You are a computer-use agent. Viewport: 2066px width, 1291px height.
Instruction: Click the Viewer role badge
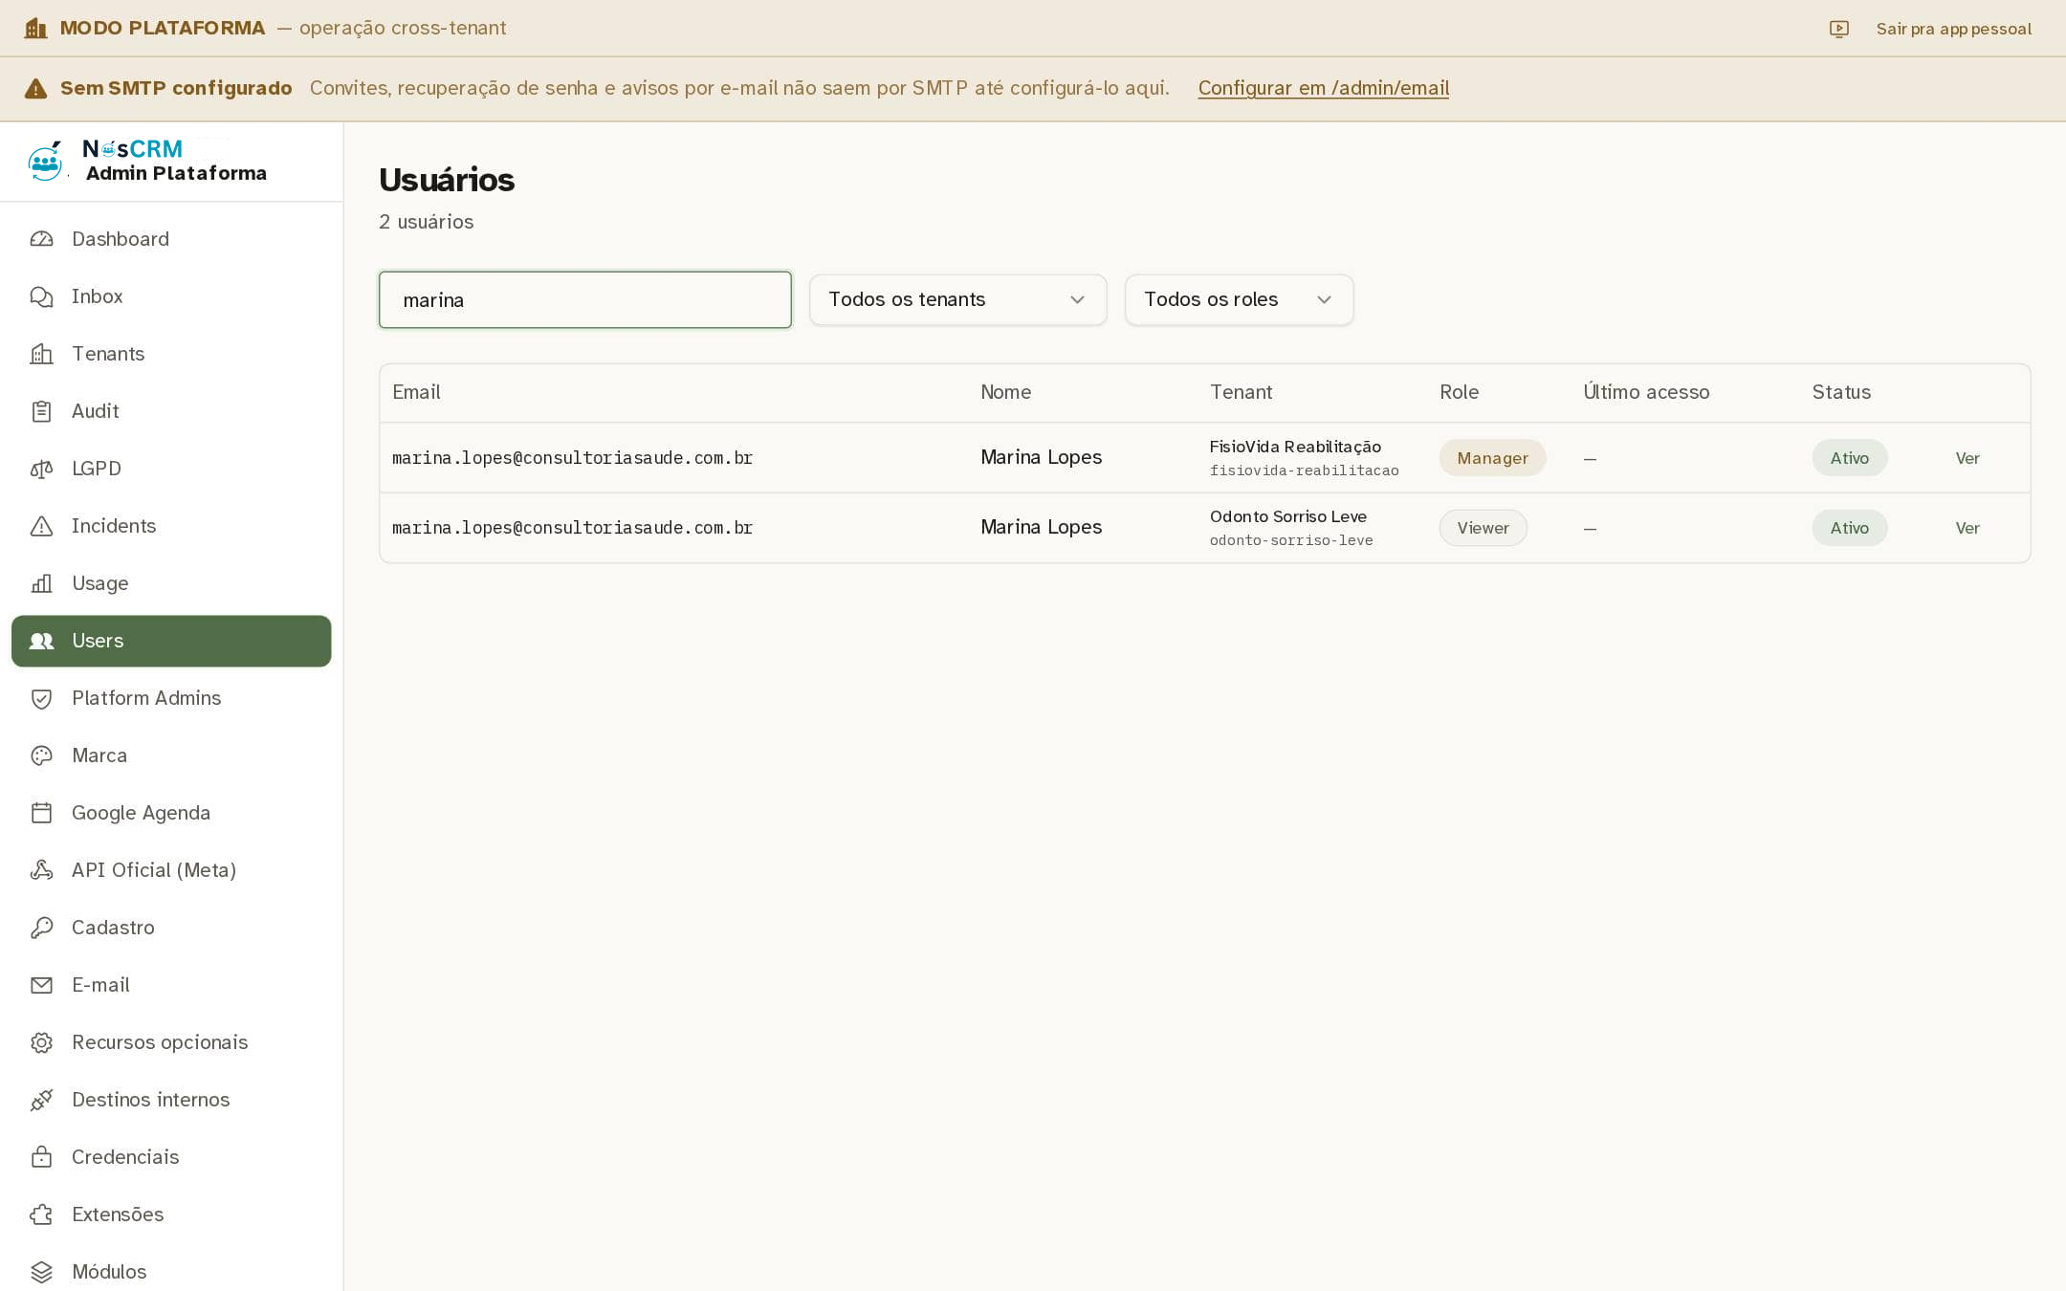click(1483, 528)
